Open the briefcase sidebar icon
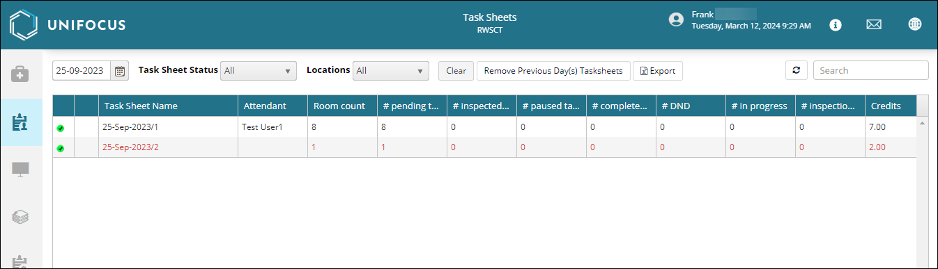This screenshot has height=269, width=938. click(20, 74)
